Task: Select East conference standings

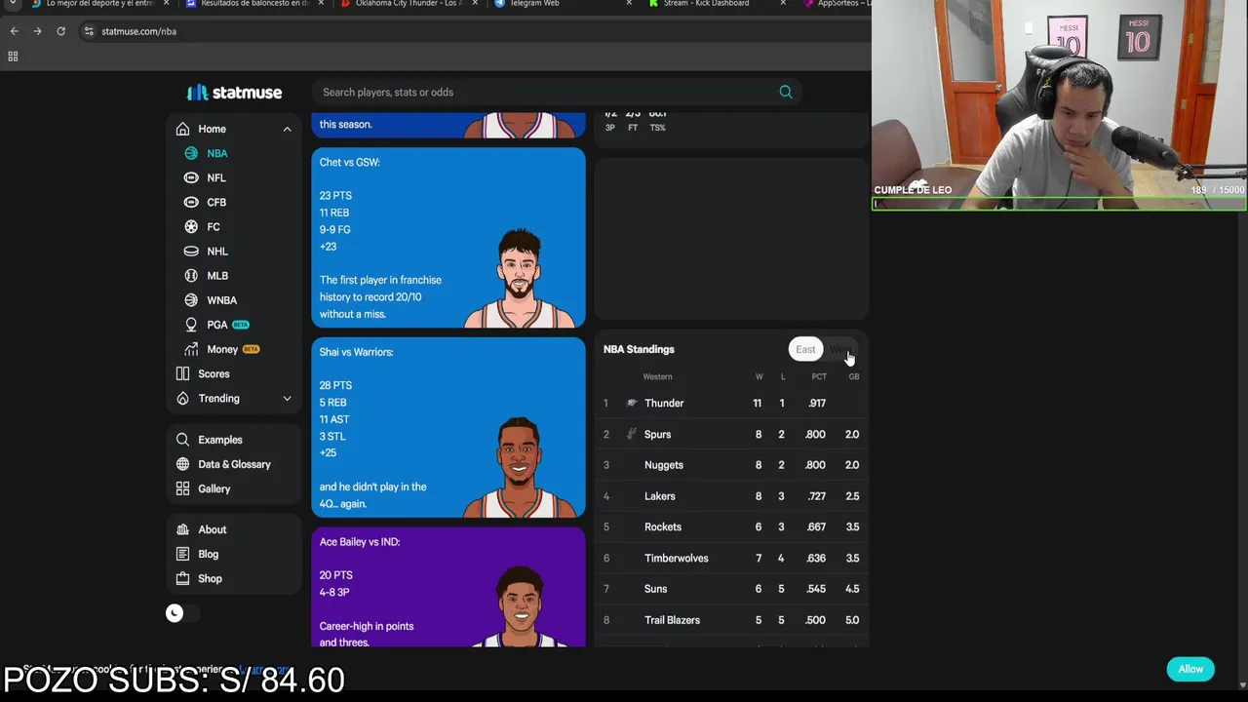Action: tap(805, 349)
